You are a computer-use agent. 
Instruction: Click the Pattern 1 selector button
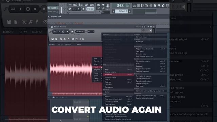coord(121,11)
